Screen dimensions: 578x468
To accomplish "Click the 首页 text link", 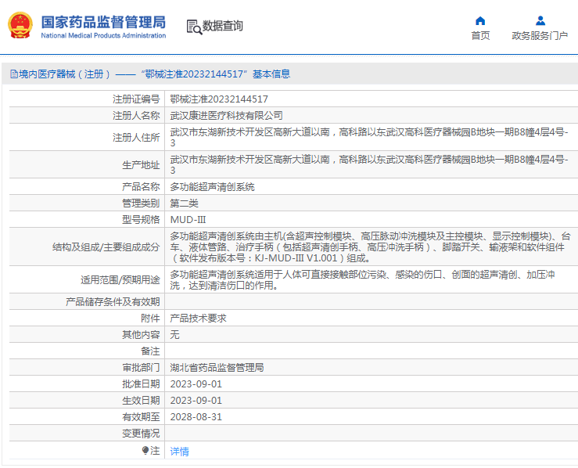I will [x=480, y=35].
